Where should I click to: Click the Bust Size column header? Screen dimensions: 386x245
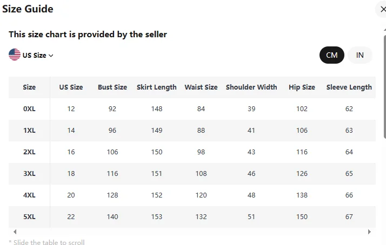click(112, 87)
